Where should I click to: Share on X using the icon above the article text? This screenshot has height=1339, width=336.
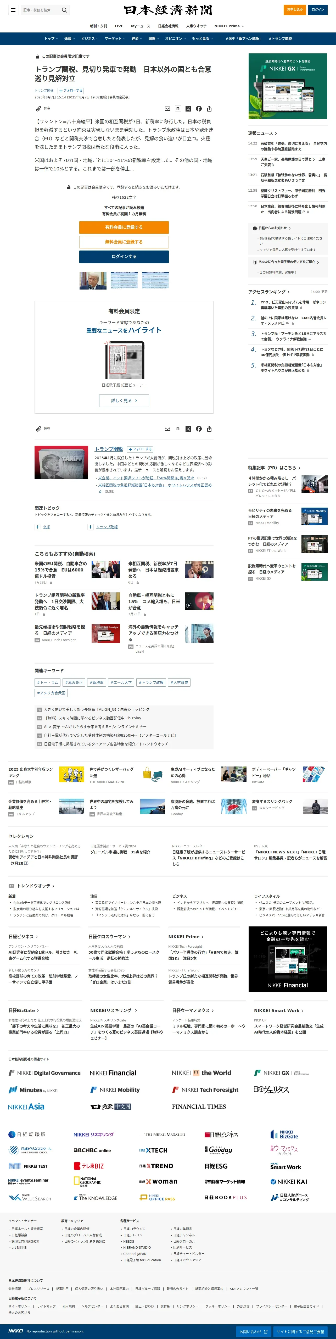[188, 109]
